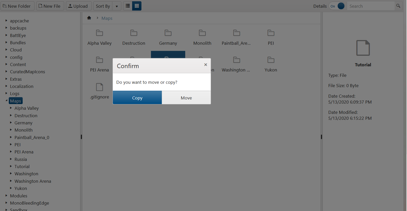
Task: Open the Yukon folder icon
Action: [271, 60]
